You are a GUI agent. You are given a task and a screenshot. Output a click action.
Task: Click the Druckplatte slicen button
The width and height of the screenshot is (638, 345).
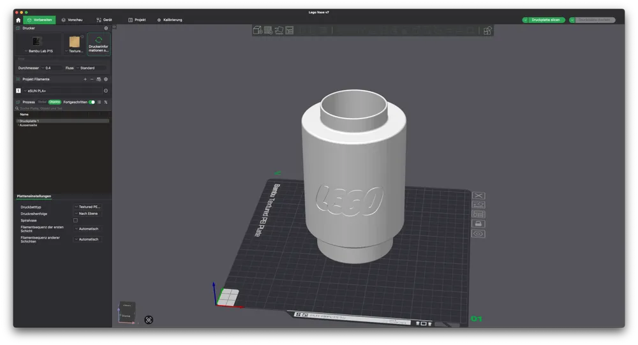tap(545, 20)
